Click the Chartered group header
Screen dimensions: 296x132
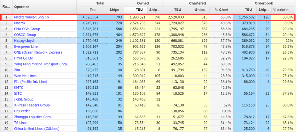pos(197,3)
